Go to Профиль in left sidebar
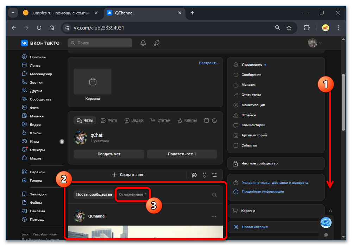This screenshot has height=246, width=352. pyautogui.click(x=38, y=57)
